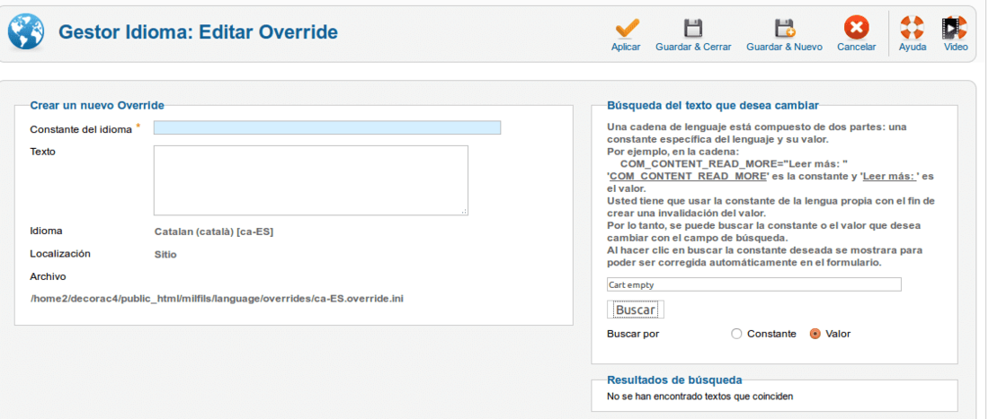Click the Buscar button
The height and width of the screenshot is (419, 989).
click(635, 310)
